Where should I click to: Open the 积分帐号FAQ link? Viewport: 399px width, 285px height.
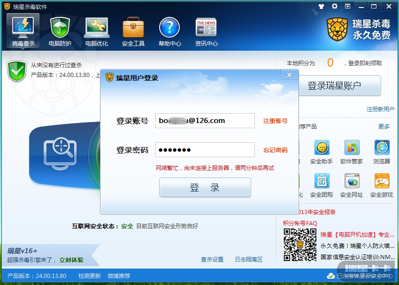pyautogui.click(x=300, y=223)
